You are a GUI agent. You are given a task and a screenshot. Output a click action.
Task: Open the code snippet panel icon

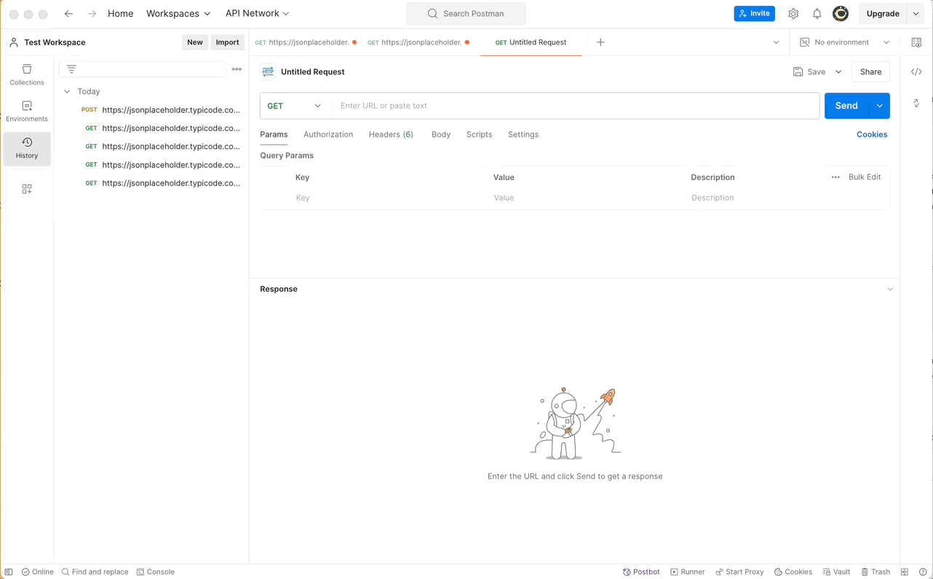916,71
